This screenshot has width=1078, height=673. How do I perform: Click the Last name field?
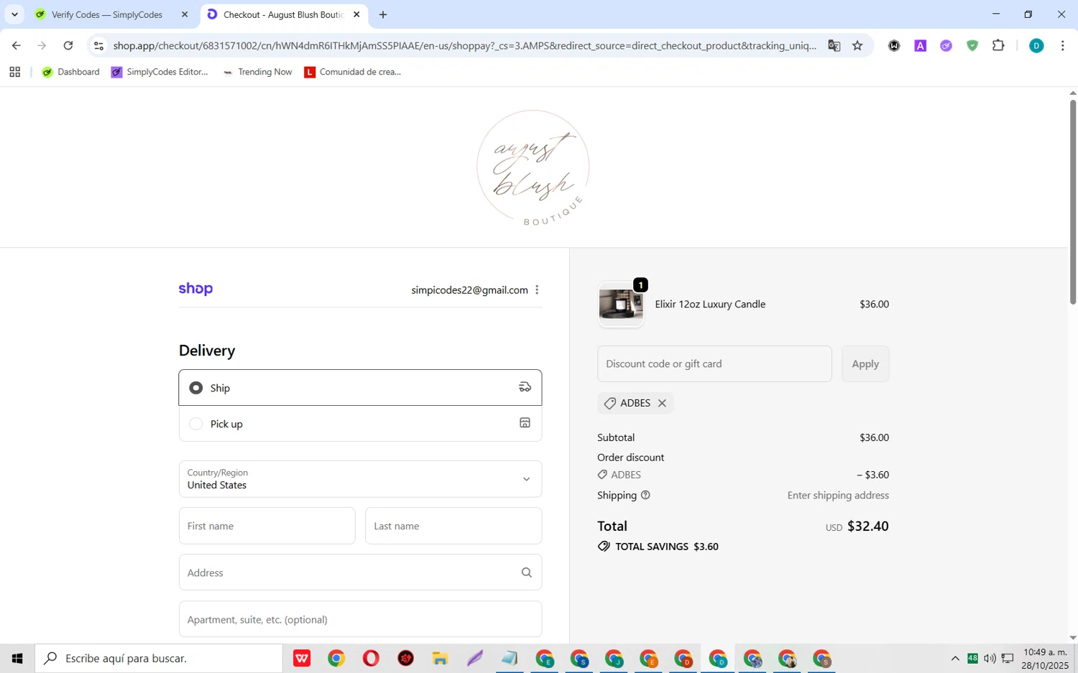tap(453, 526)
